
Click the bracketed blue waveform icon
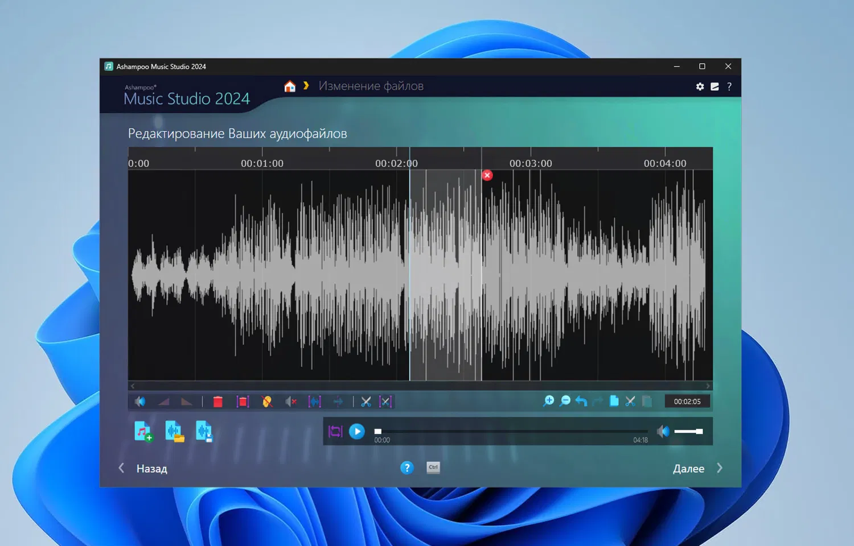coord(314,402)
